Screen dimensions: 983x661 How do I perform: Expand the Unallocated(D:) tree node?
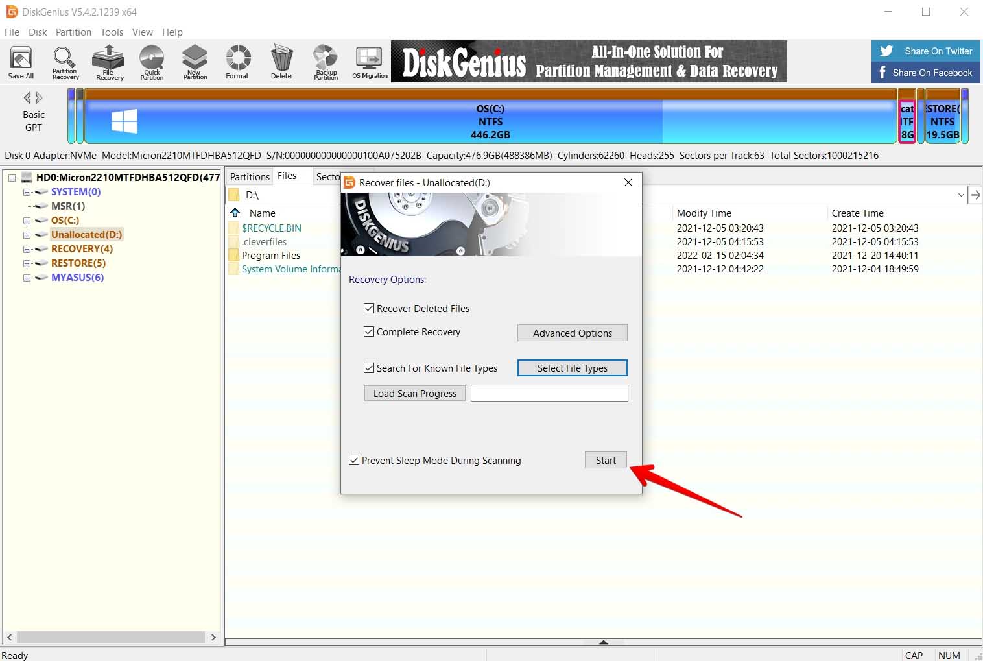click(27, 235)
